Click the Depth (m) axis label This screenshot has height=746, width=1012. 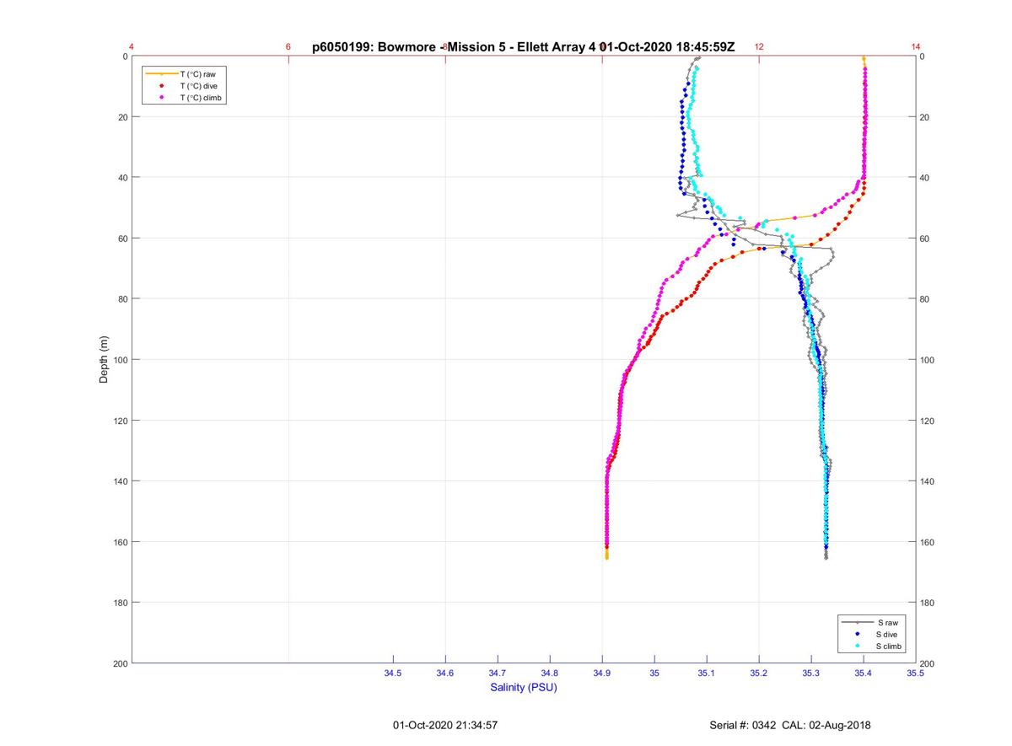pyautogui.click(x=105, y=360)
